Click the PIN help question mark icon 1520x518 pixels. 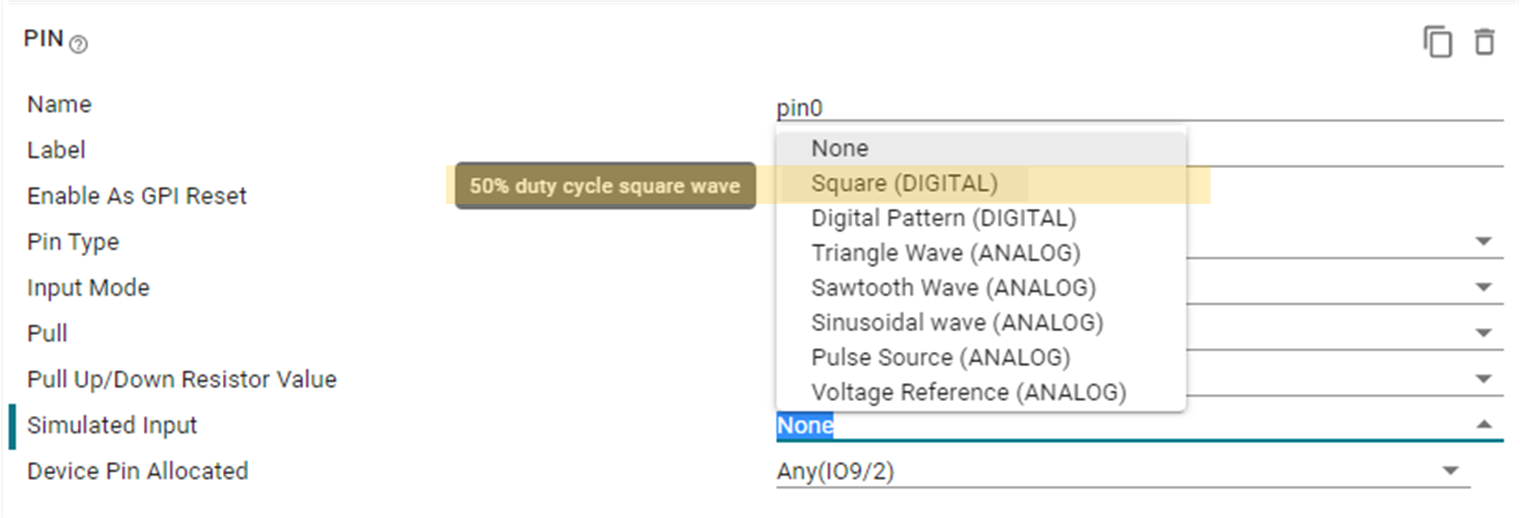click(x=78, y=44)
